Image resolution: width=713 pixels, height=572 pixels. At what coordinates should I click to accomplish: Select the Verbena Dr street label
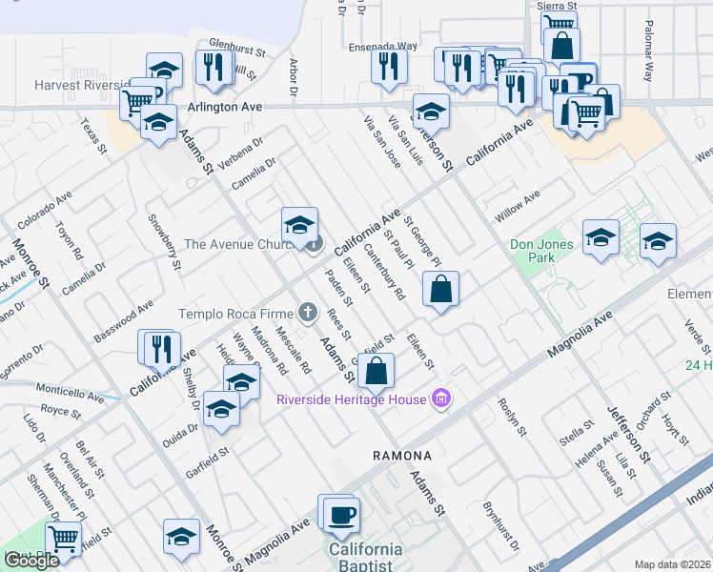[x=240, y=153]
